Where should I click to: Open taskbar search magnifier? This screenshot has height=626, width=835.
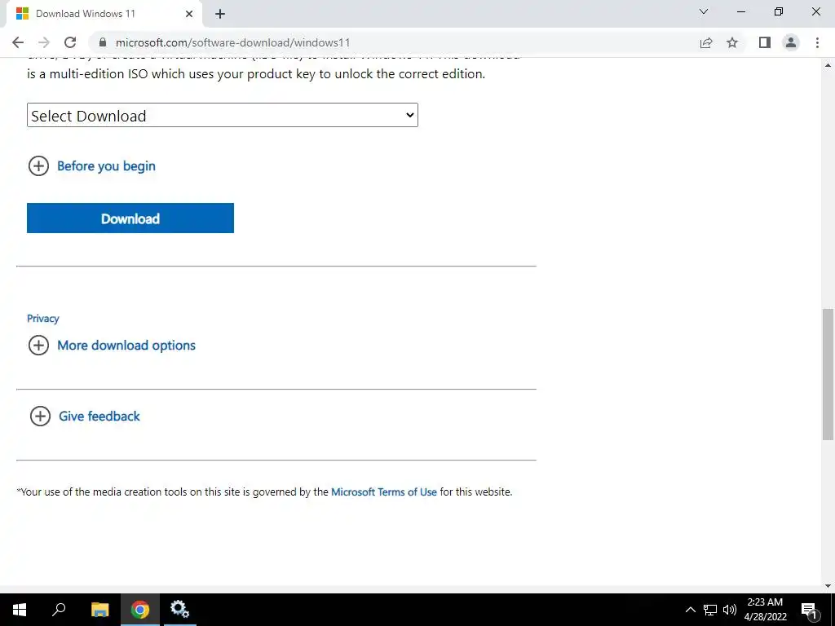(x=59, y=610)
